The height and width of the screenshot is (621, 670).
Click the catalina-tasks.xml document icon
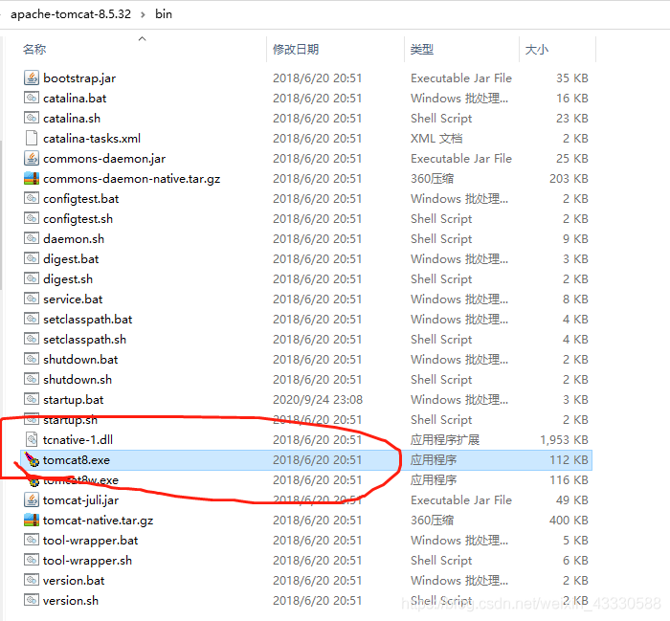click(32, 138)
